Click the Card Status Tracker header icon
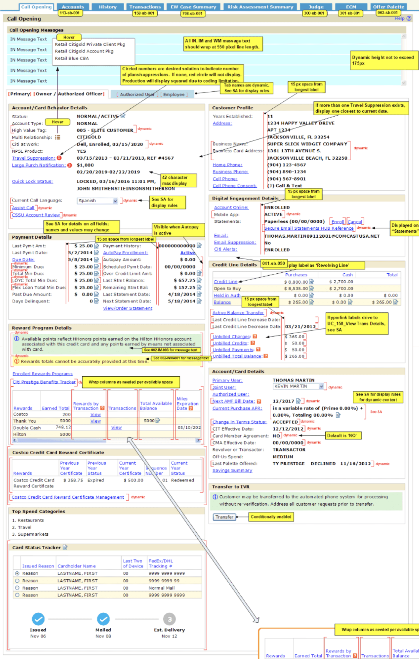 tap(65, 547)
